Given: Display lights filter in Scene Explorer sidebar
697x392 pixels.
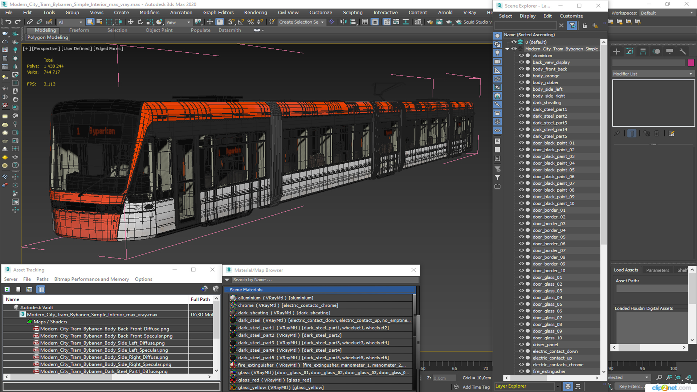Looking at the screenshot, I should pyautogui.click(x=497, y=53).
